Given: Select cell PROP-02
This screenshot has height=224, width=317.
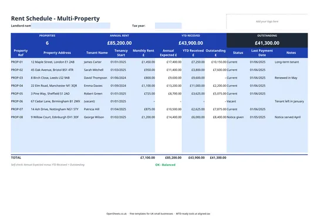Looking at the screenshot, I should click(17, 70).
